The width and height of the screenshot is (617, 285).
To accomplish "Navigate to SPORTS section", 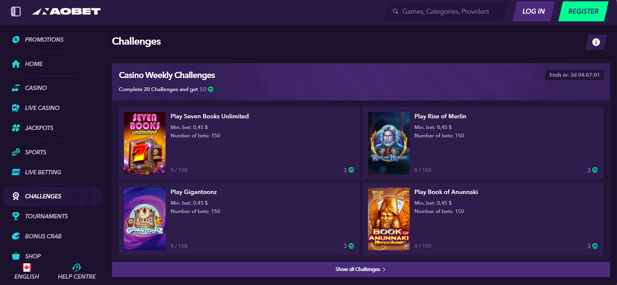I will click(35, 152).
